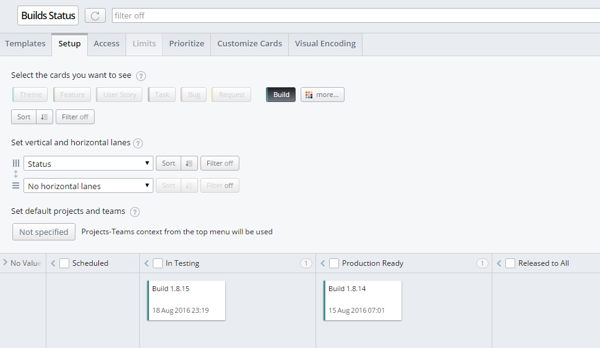This screenshot has height=348, width=600.
Task: Select the Production Ready column checkbox
Action: [x=334, y=263]
